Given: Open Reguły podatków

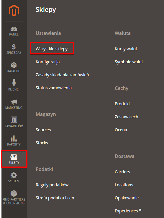Looking at the screenshot, I should [52, 185].
